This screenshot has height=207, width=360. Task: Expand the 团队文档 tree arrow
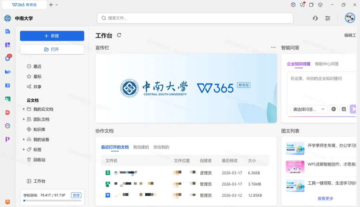(24, 119)
